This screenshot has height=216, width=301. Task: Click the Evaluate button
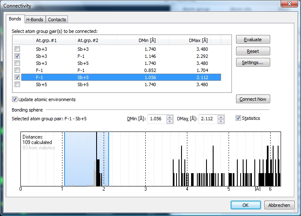point(253,40)
